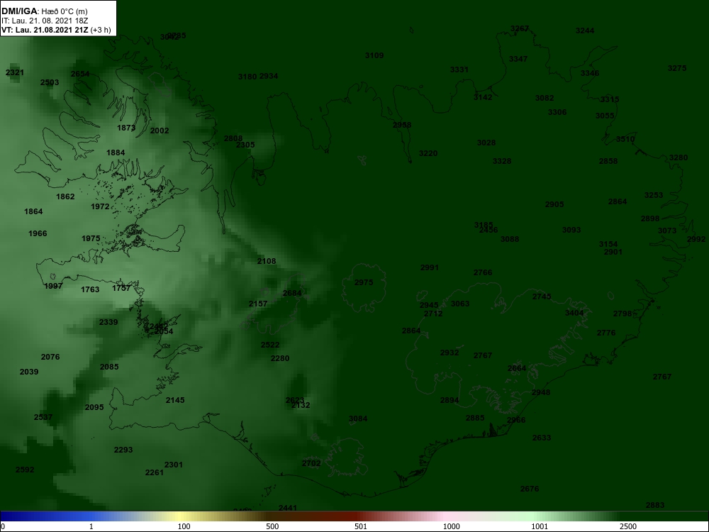Click the map value 2503
The image size is (709, 532).
(50, 82)
